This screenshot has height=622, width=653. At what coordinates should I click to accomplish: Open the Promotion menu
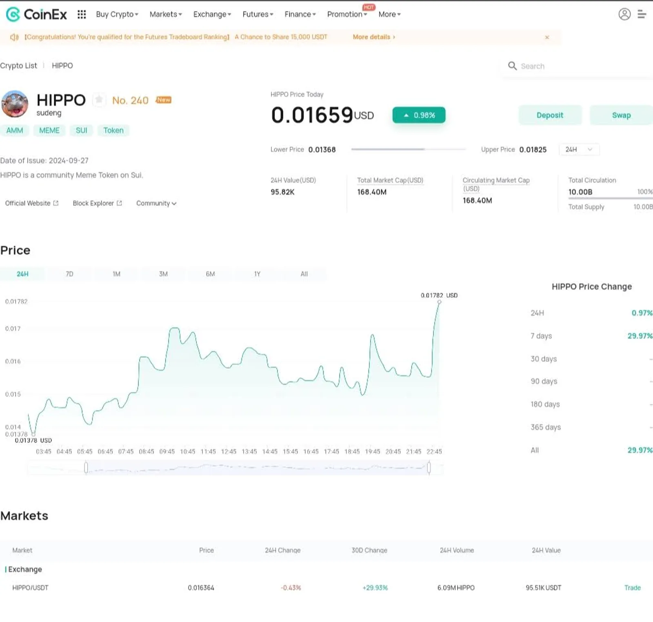click(347, 14)
